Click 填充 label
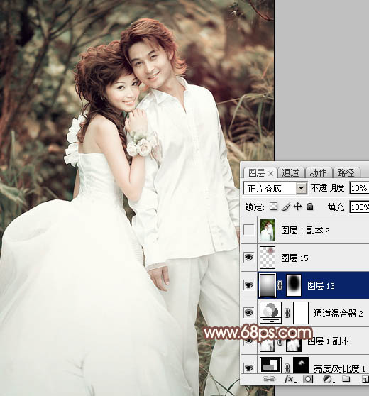The width and height of the screenshot is (369, 396). coord(337,207)
